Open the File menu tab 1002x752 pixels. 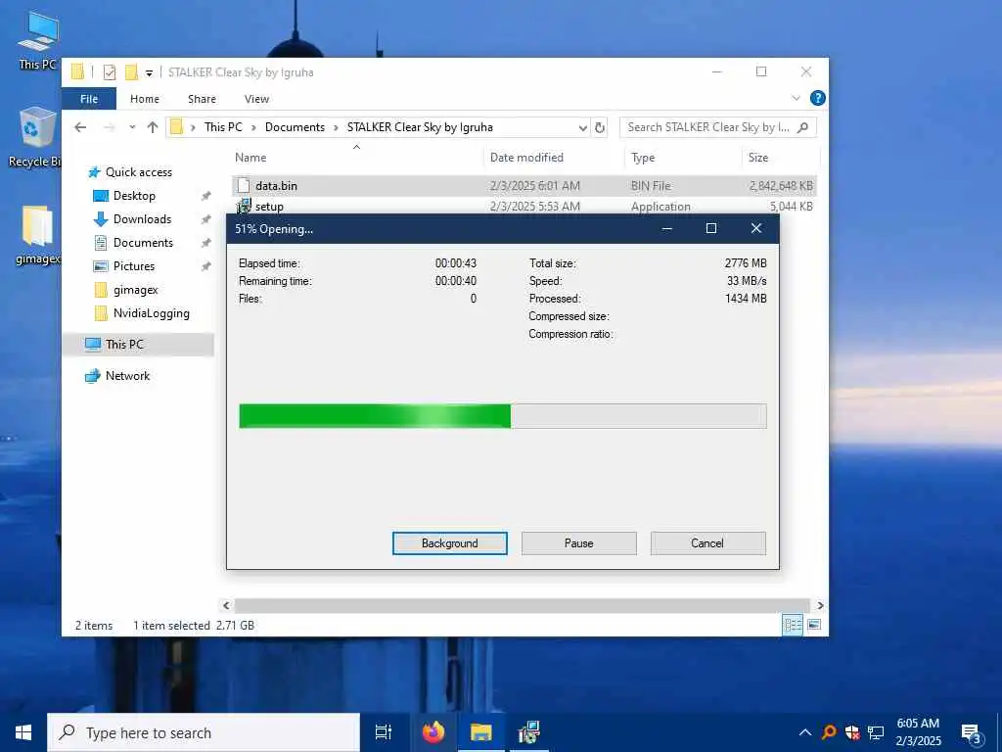(89, 99)
